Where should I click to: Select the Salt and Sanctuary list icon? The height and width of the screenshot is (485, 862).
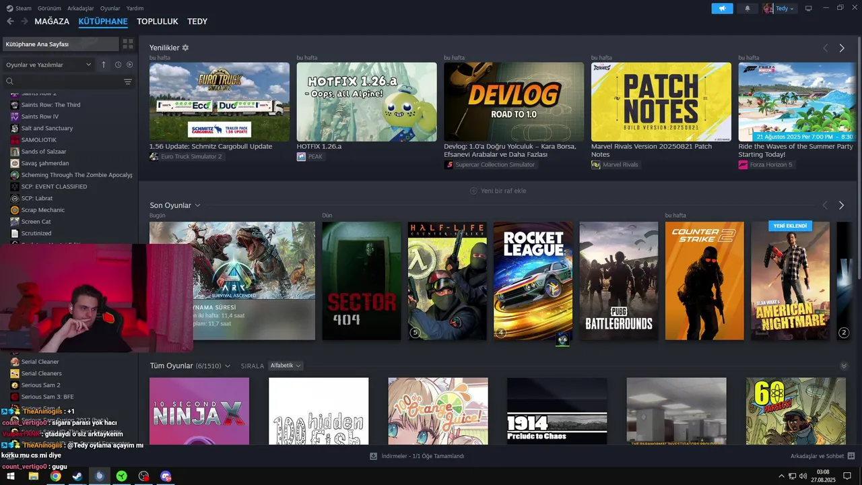coord(15,128)
